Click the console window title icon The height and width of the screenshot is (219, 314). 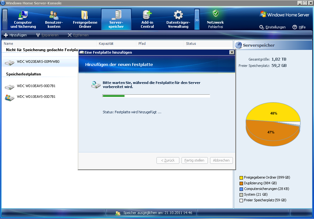[x=3, y=3]
